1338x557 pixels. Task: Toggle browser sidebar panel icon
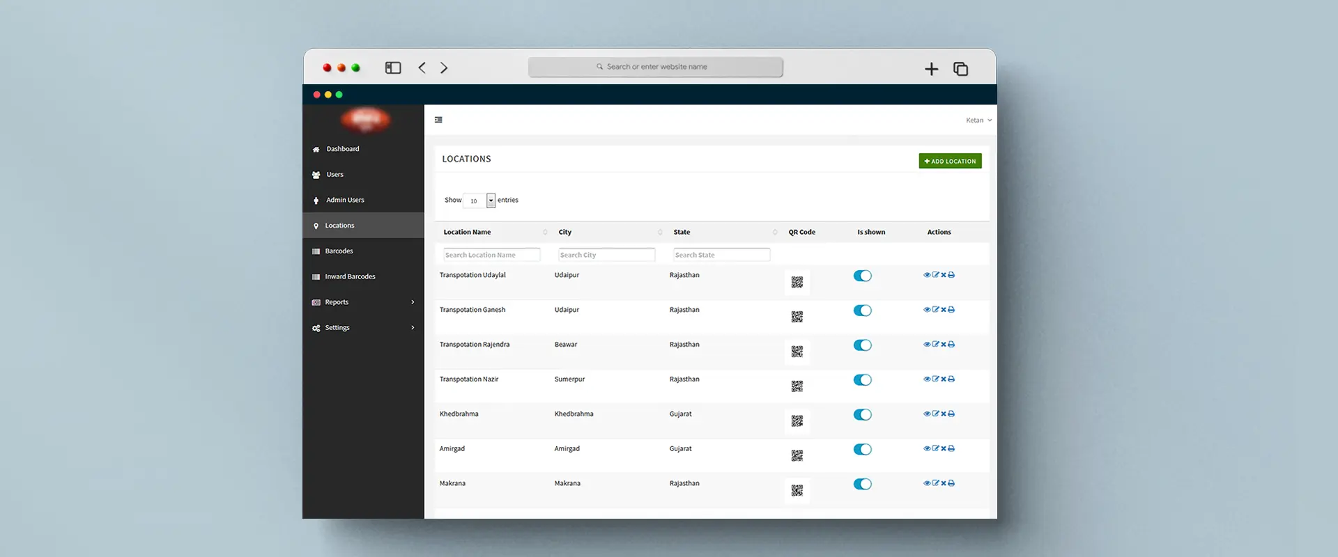393,68
